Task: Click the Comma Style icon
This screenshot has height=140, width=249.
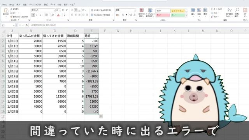Action: pyautogui.click(x=126, y=15)
